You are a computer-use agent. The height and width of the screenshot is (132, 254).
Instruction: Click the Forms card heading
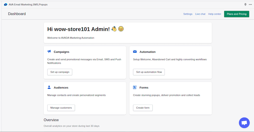[x=144, y=88]
